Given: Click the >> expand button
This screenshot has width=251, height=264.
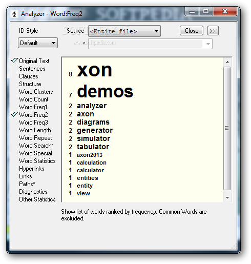Looking at the screenshot, I should tap(213, 31).
